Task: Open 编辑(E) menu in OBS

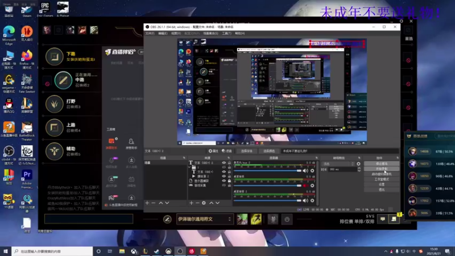Action: pyautogui.click(x=163, y=34)
